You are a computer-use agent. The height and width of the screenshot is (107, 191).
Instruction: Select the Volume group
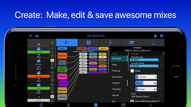pos(119,95)
